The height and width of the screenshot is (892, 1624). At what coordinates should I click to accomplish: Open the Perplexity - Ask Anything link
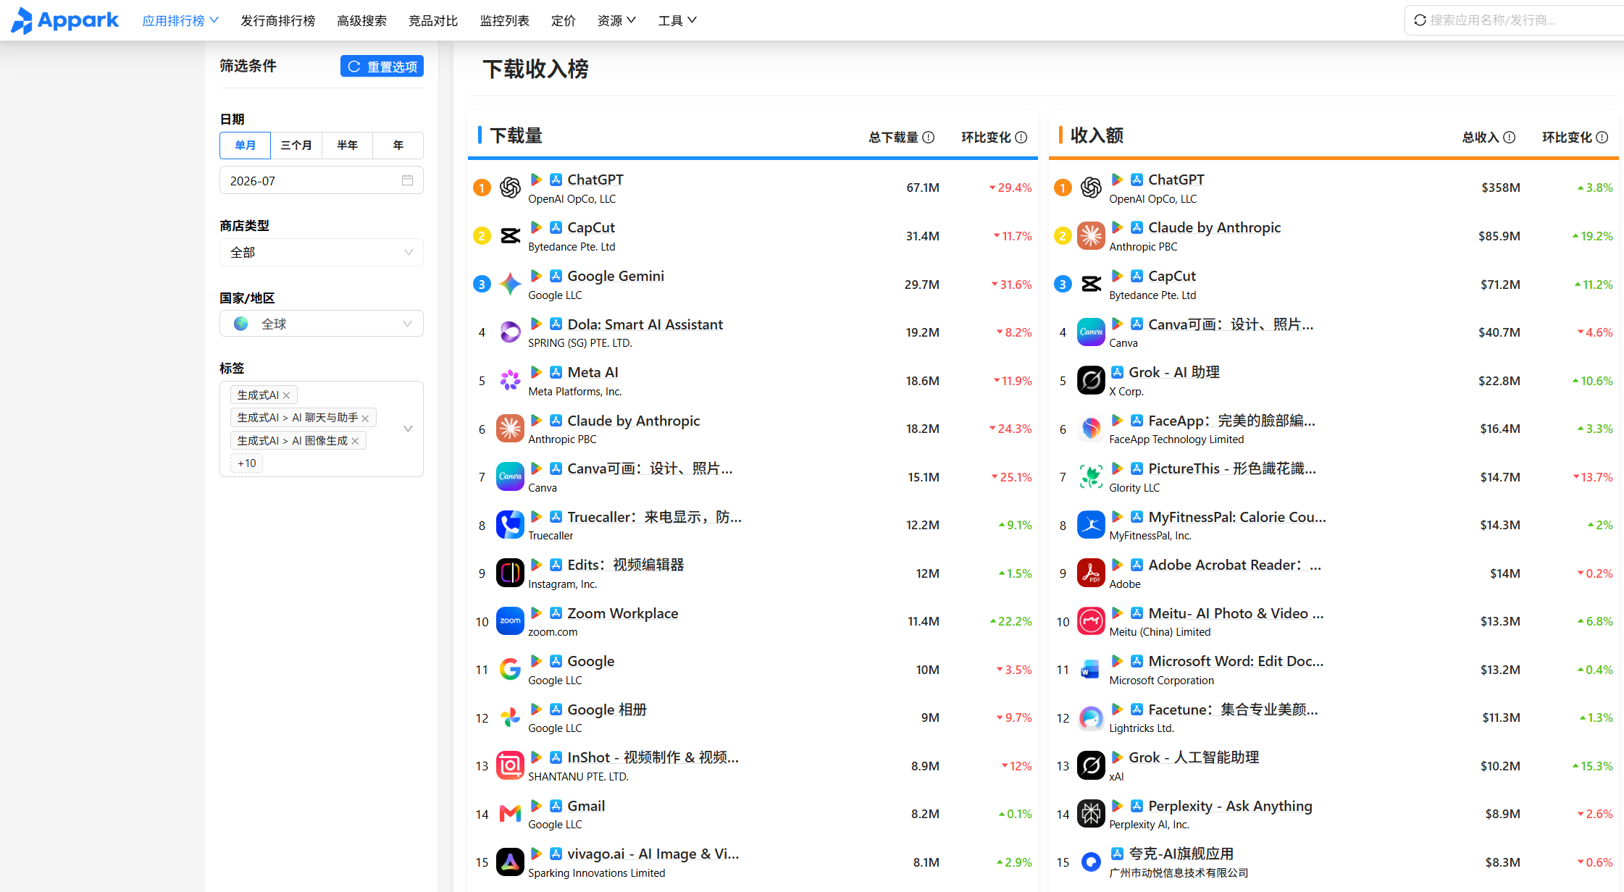pyautogui.click(x=1230, y=806)
